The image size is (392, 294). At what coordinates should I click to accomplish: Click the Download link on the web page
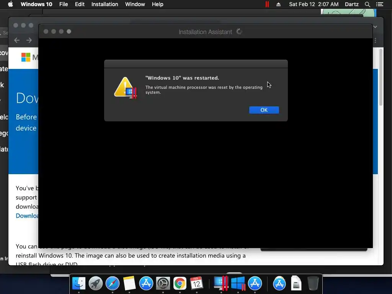click(x=27, y=216)
